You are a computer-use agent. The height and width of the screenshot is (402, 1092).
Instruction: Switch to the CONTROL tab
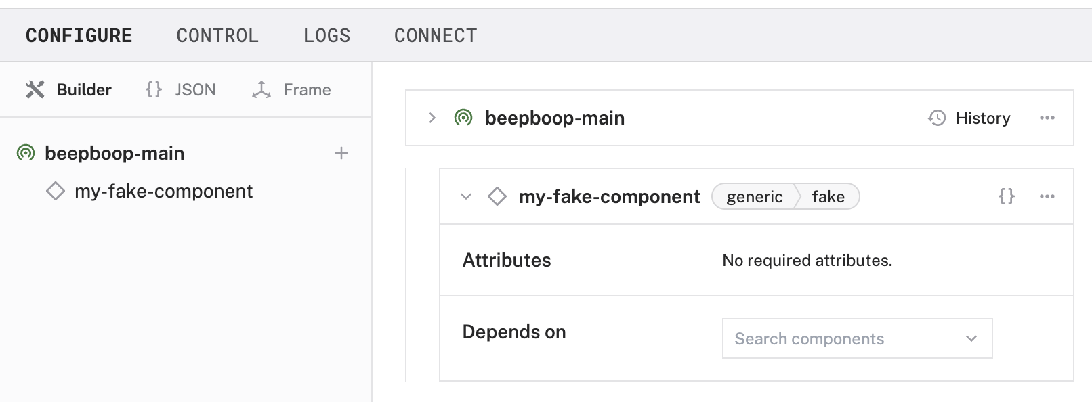pos(217,36)
